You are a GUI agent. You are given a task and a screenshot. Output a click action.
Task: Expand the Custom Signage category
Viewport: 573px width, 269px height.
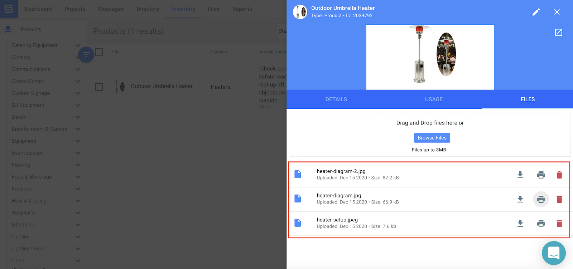[78, 93]
